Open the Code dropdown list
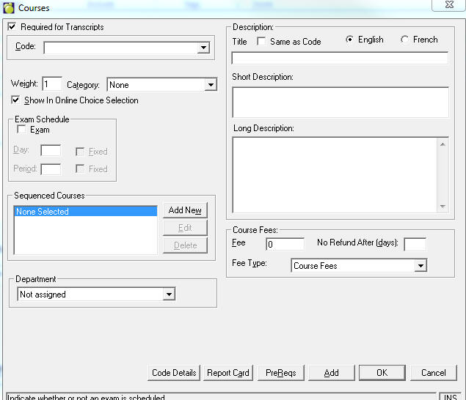 [203, 48]
